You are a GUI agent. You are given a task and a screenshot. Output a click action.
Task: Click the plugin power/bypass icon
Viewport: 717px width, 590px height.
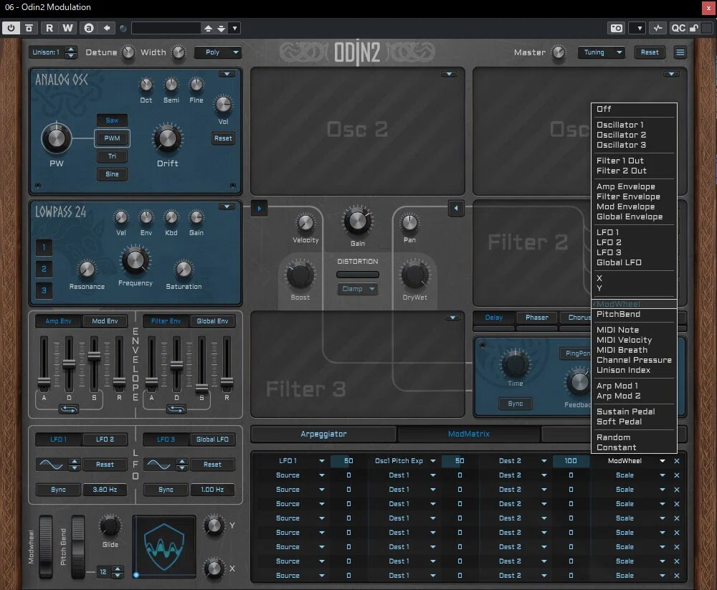point(11,28)
